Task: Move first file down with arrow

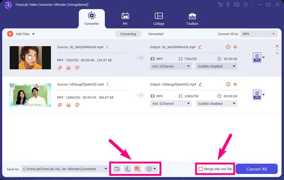Action: [x=277, y=53]
